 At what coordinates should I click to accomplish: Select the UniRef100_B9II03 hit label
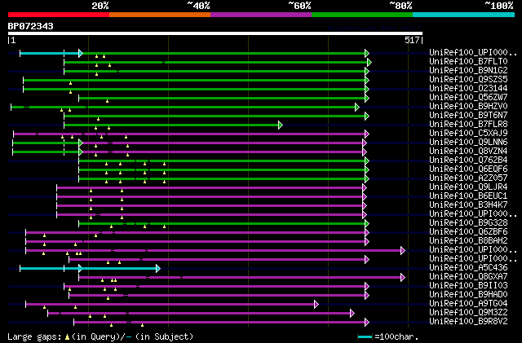pyautogui.click(x=468, y=286)
